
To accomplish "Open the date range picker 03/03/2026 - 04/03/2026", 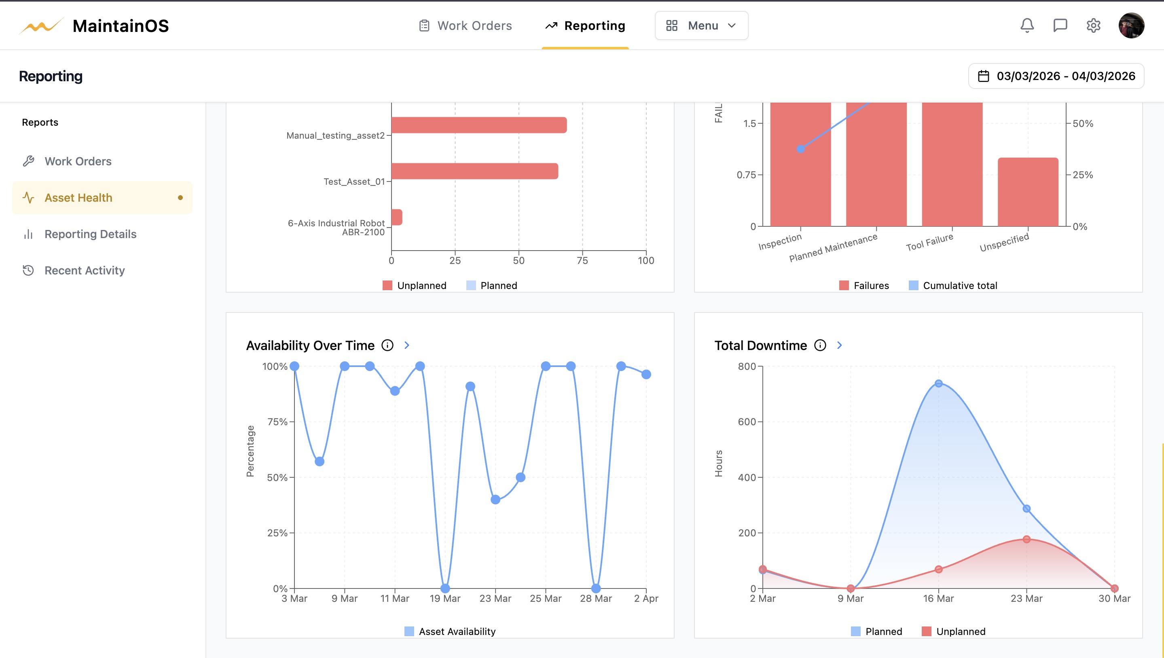I will pyautogui.click(x=1055, y=76).
